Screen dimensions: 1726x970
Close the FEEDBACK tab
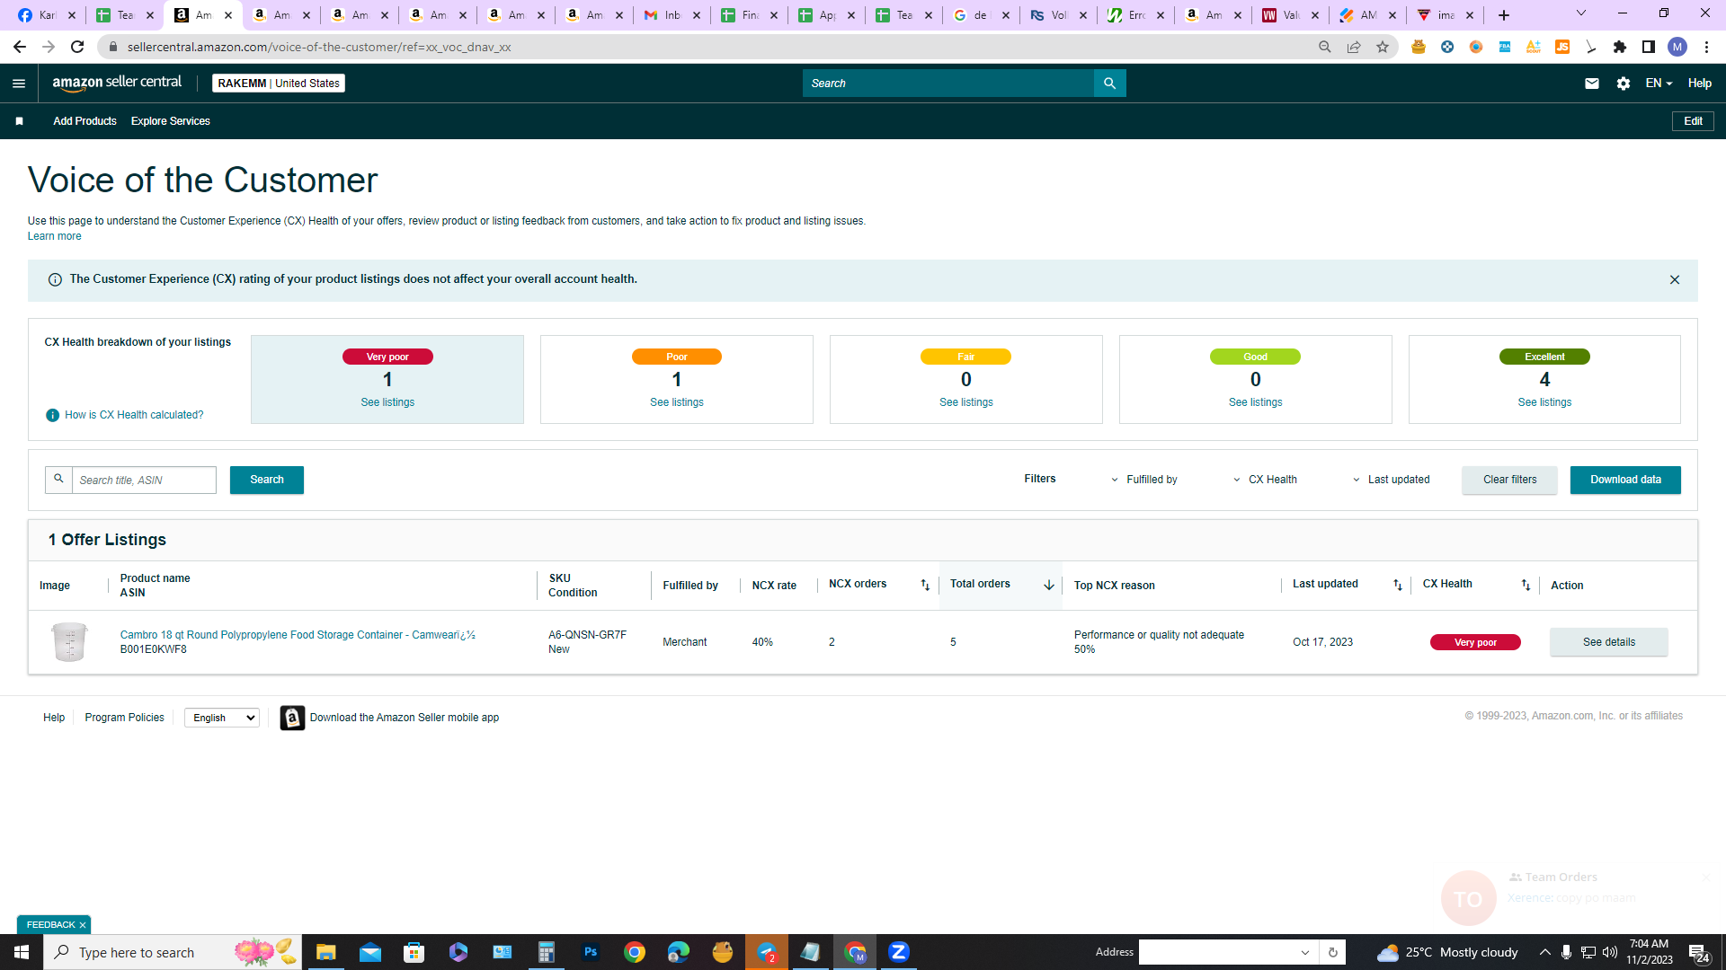coord(83,925)
